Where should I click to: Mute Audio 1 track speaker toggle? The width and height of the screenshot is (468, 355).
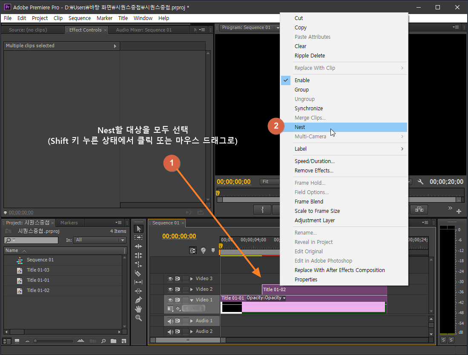click(x=170, y=321)
